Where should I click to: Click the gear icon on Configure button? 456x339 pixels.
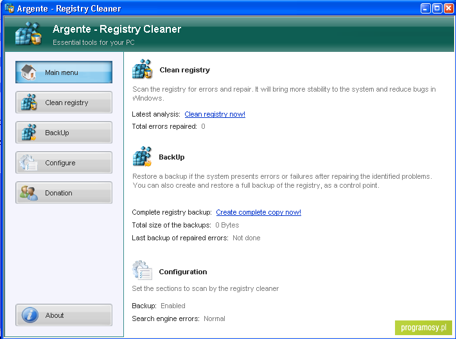click(28, 163)
